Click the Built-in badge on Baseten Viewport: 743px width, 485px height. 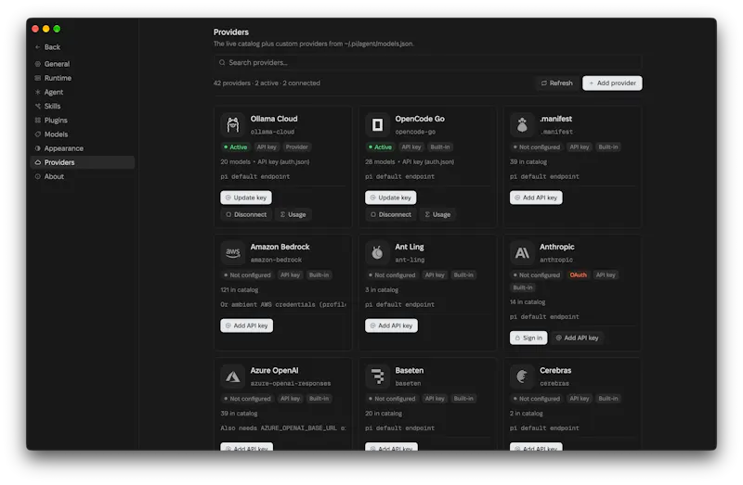click(x=463, y=399)
